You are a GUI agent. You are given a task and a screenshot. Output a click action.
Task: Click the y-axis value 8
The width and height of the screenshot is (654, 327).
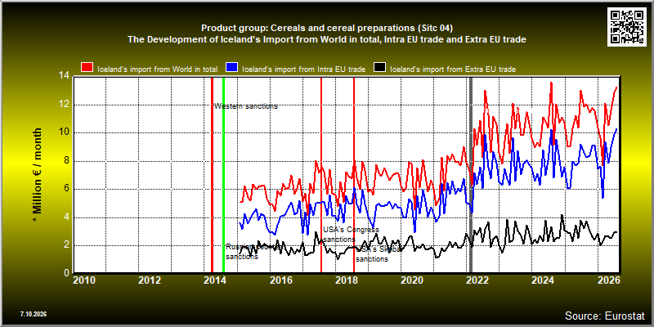click(x=66, y=161)
